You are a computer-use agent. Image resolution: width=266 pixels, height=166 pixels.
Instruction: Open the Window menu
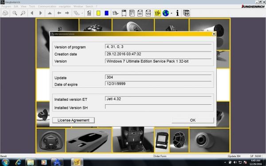78,7
